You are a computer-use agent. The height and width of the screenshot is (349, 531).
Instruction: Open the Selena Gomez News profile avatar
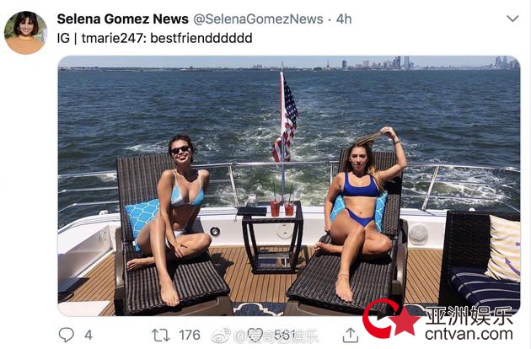26,33
